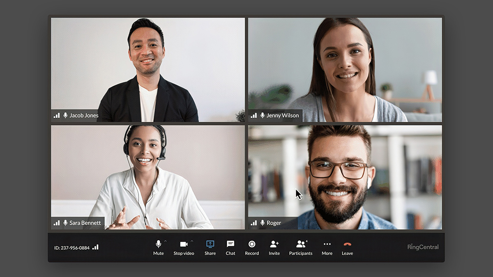Open the Participants list
The width and height of the screenshot is (493, 277).
301,244
